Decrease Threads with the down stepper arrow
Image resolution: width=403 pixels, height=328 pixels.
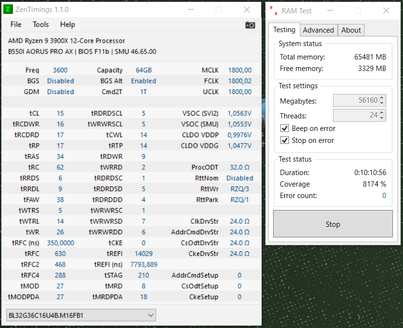(381, 118)
